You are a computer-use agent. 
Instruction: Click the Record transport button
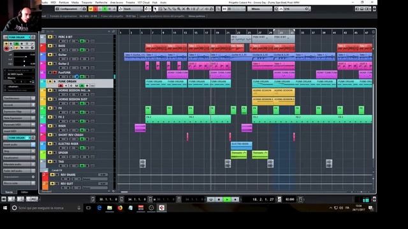235,199
